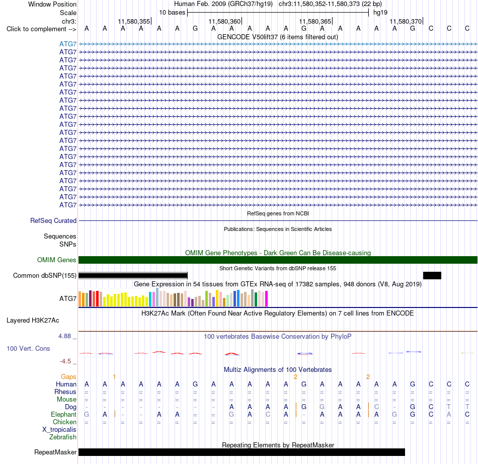The width and height of the screenshot is (478, 464).
Task: Click 'Repeating Elements by RepeatMasker' title
Action: [278, 445]
